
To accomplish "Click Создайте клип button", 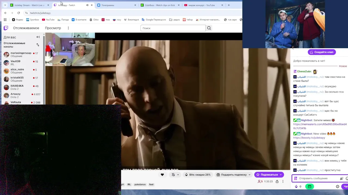I will pyautogui.click(x=322, y=52).
